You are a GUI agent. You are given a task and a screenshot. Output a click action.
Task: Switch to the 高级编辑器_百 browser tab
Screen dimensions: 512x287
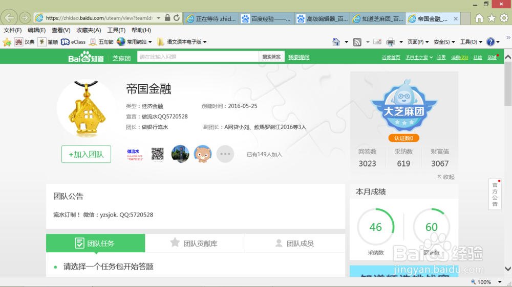pyautogui.click(x=322, y=19)
